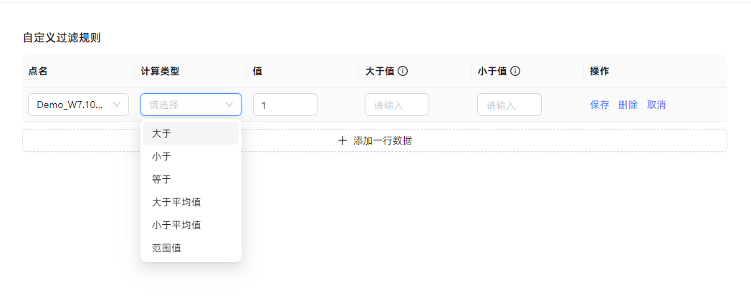The width and height of the screenshot is (751, 308).
Task: Focus the 大于值 请输入 input box
Action: (x=396, y=105)
